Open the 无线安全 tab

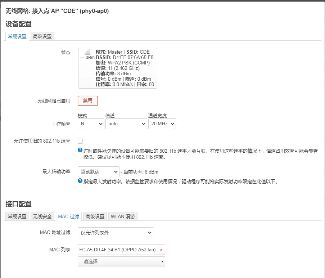tap(42, 216)
